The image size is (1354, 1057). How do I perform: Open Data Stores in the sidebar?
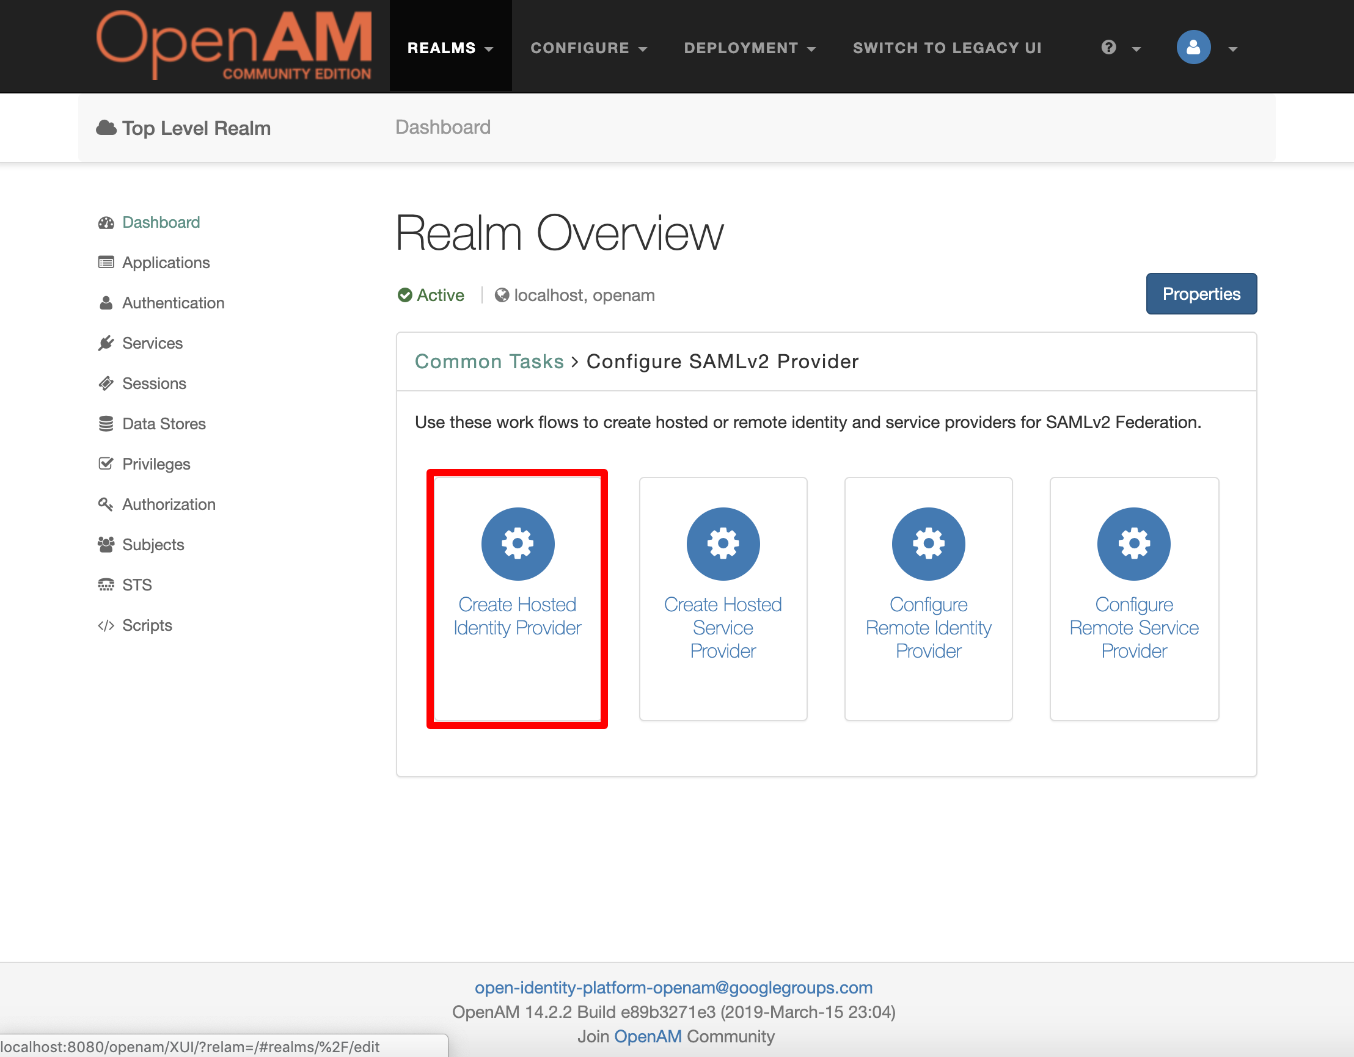coord(164,424)
